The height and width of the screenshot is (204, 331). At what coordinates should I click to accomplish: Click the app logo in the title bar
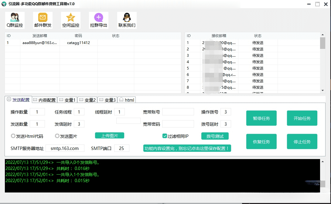click(x=4, y=4)
